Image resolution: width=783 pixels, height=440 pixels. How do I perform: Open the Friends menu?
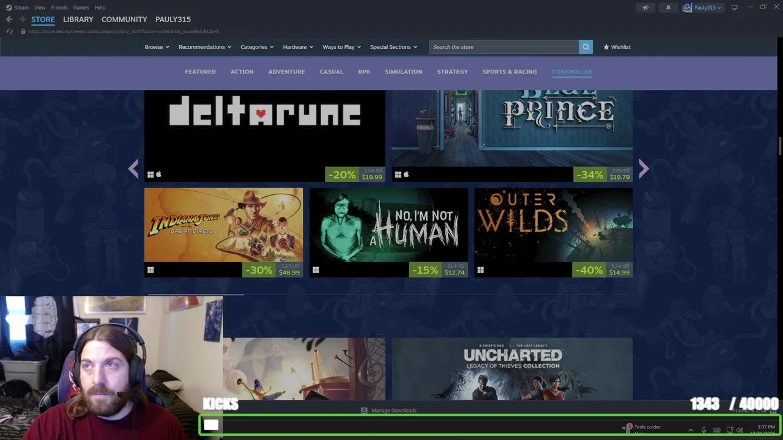pyautogui.click(x=59, y=7)
